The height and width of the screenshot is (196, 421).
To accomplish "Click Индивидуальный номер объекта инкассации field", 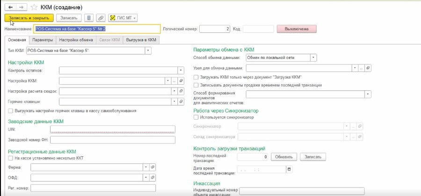I will [302, 191].
